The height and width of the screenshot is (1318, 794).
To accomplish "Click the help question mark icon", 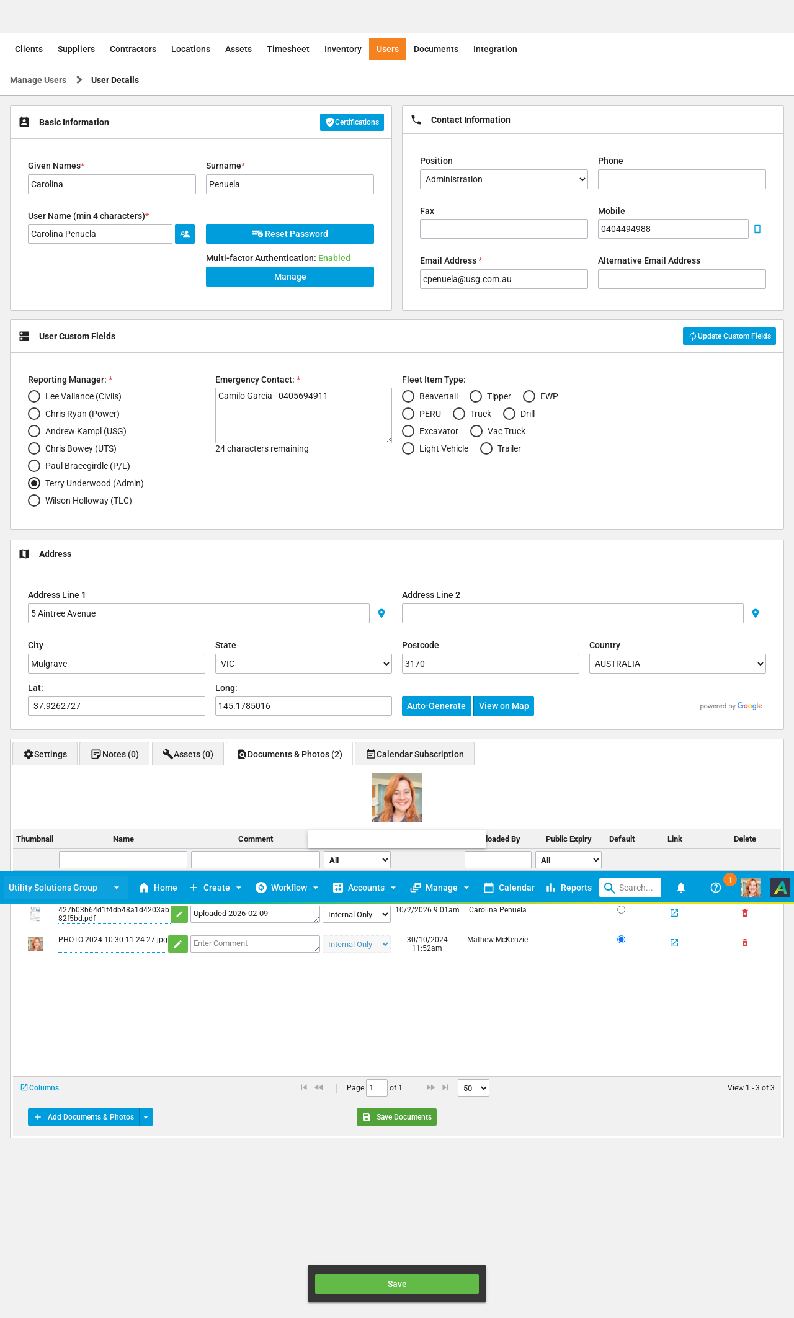I will (x=715, y=888).
